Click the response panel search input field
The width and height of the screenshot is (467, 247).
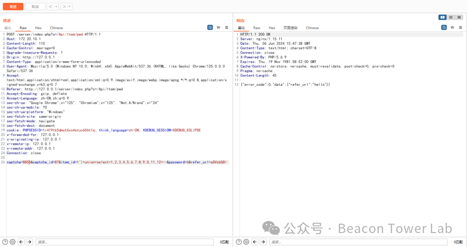coord(358,242)
